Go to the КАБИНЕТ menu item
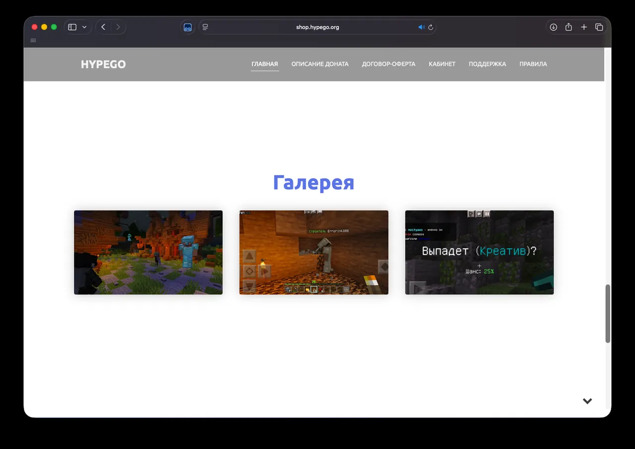This screenshot has height=449, width=635. coord(442,64)
